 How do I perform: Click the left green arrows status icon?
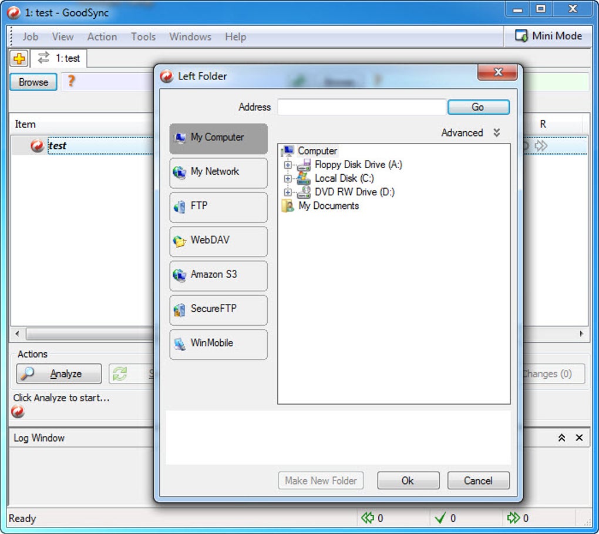click(367, 518)
